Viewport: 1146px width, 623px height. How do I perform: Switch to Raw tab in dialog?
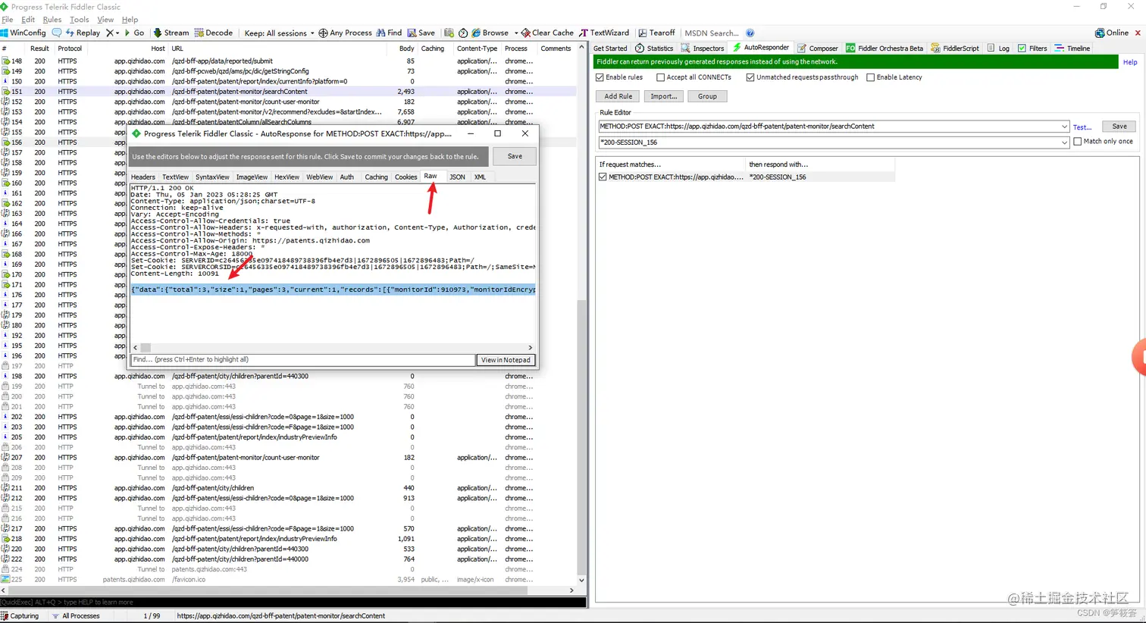click(431, 176)
